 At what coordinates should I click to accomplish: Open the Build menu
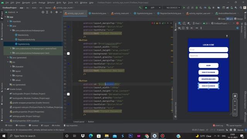click(59, 3)
